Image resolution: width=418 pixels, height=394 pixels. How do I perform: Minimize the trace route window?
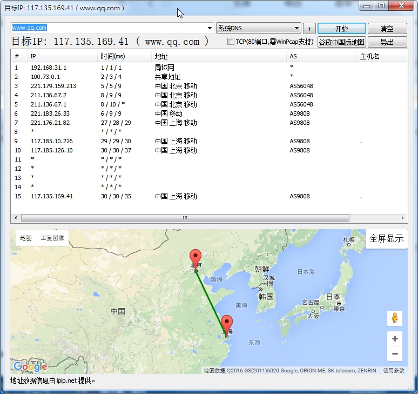click(x=367, y=6)
